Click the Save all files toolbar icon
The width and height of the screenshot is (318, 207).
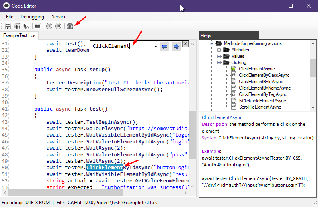(26, 26)
